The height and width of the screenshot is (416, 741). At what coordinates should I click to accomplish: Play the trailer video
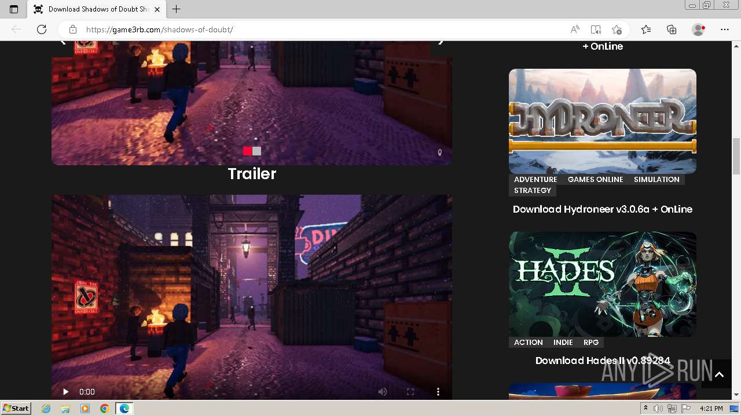tap(65, 392)
